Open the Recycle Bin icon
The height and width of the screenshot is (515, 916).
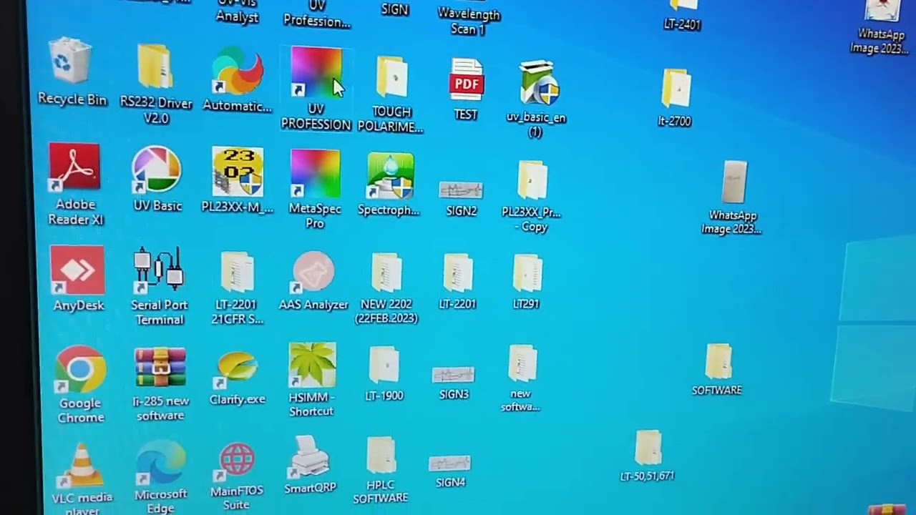(72, 61)
